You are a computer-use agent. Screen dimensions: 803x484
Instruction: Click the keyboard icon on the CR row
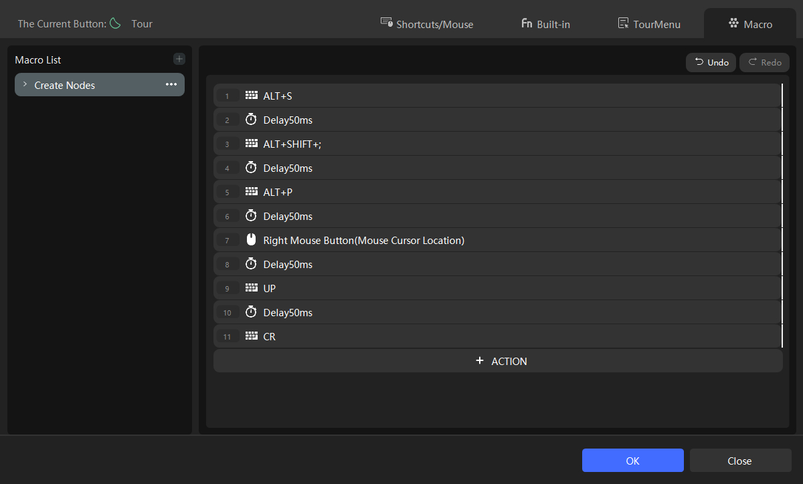(252, 336)
